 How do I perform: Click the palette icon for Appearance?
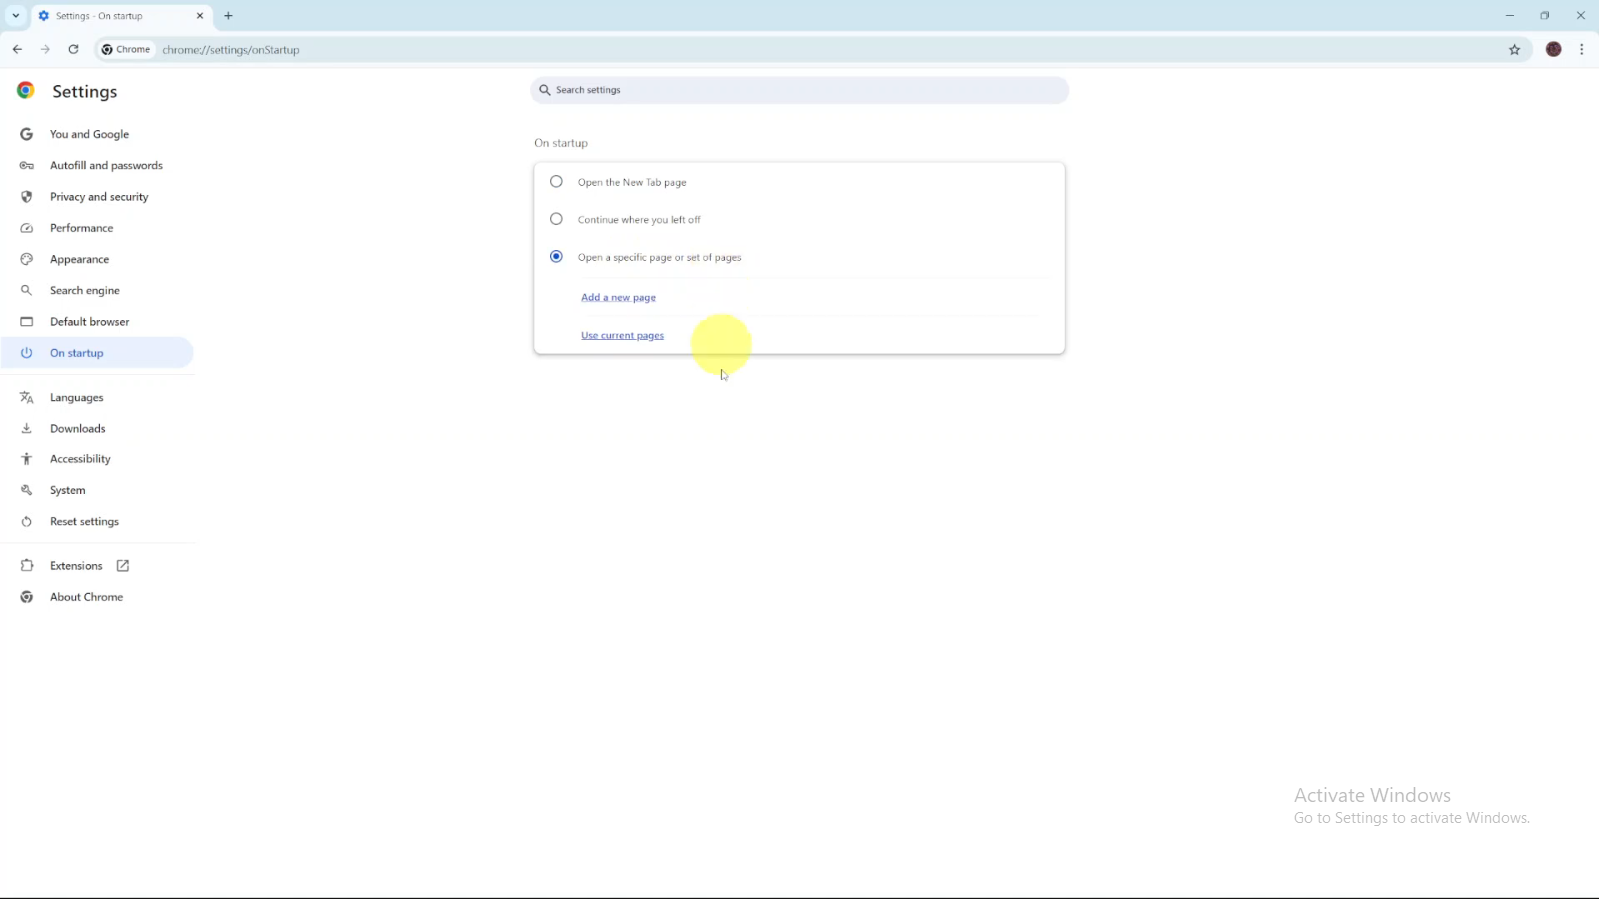(27, 259)
